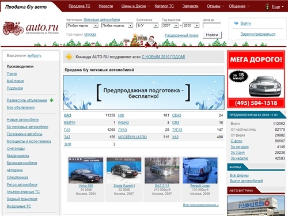The image size is (288, 216).
Task: Click the Поиск sidebar link
Action: point(12,74)
